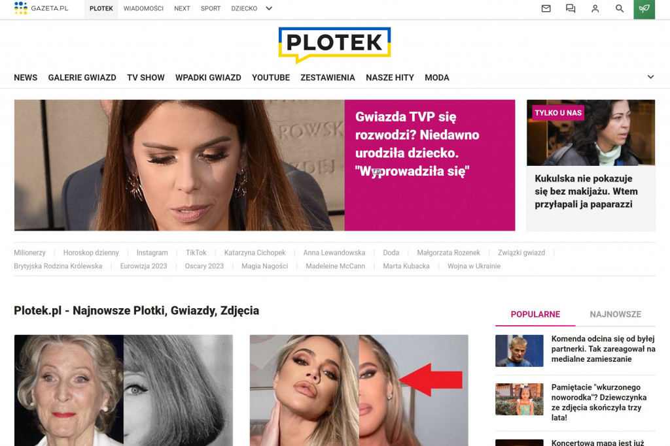Viewport: 670px width, 446px height.
Task: Read the Gwiazda TVP się rozwodzi headline
Action: pyautogui.click(x=417, y=144)
